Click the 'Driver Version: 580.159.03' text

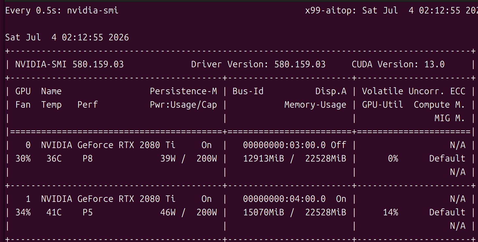(258, 64)
